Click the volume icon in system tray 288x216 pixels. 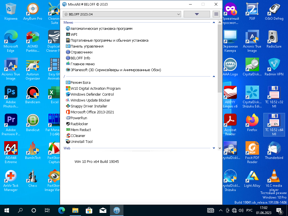241,210
